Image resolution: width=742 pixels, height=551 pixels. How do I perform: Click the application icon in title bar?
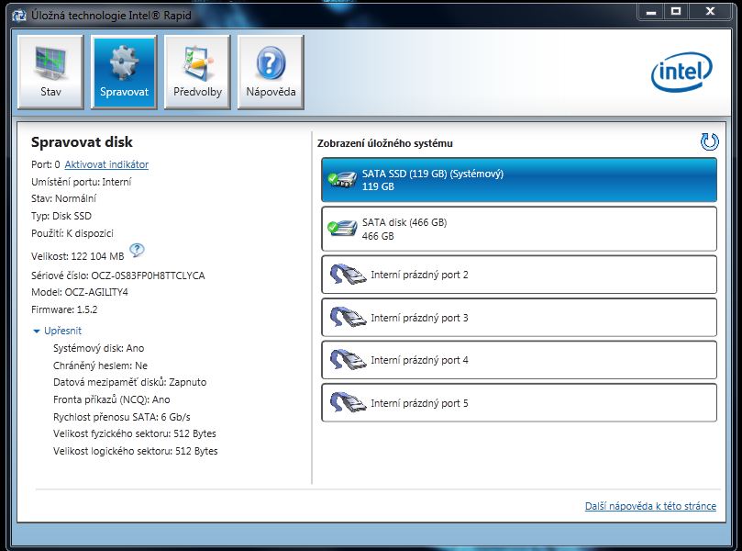tap(16, 13)
